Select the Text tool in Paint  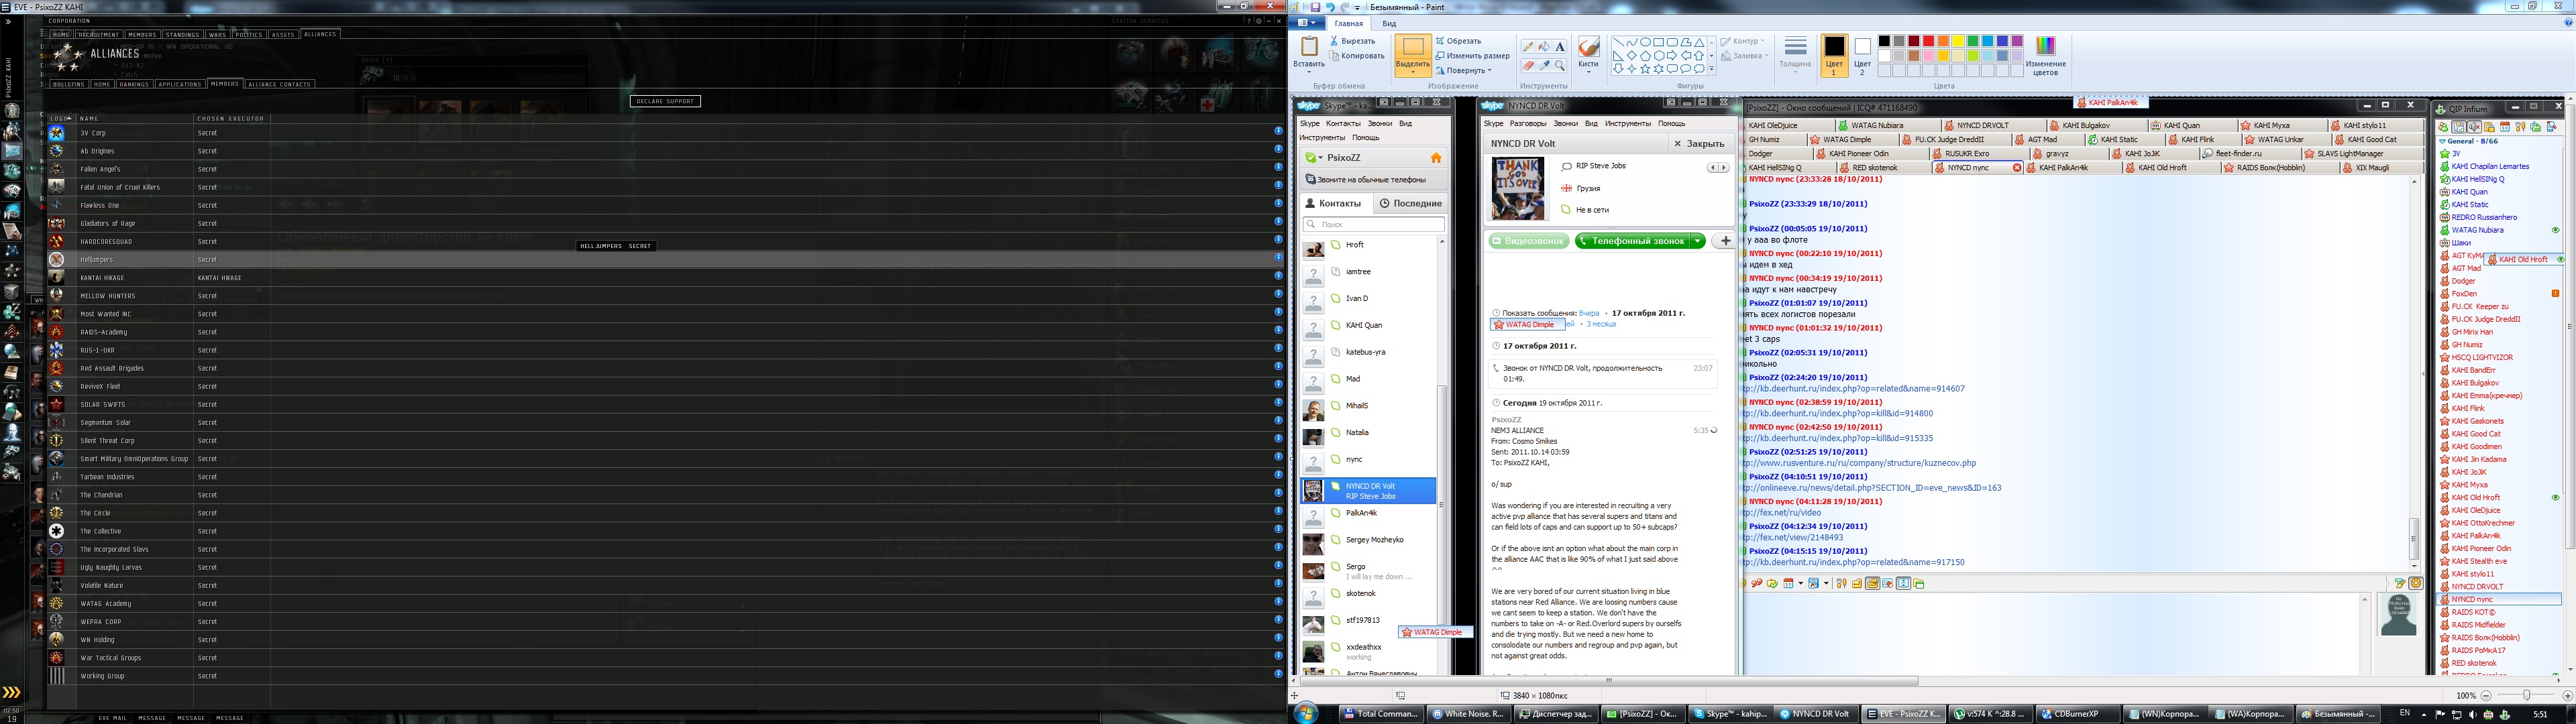click(1560, 47)
